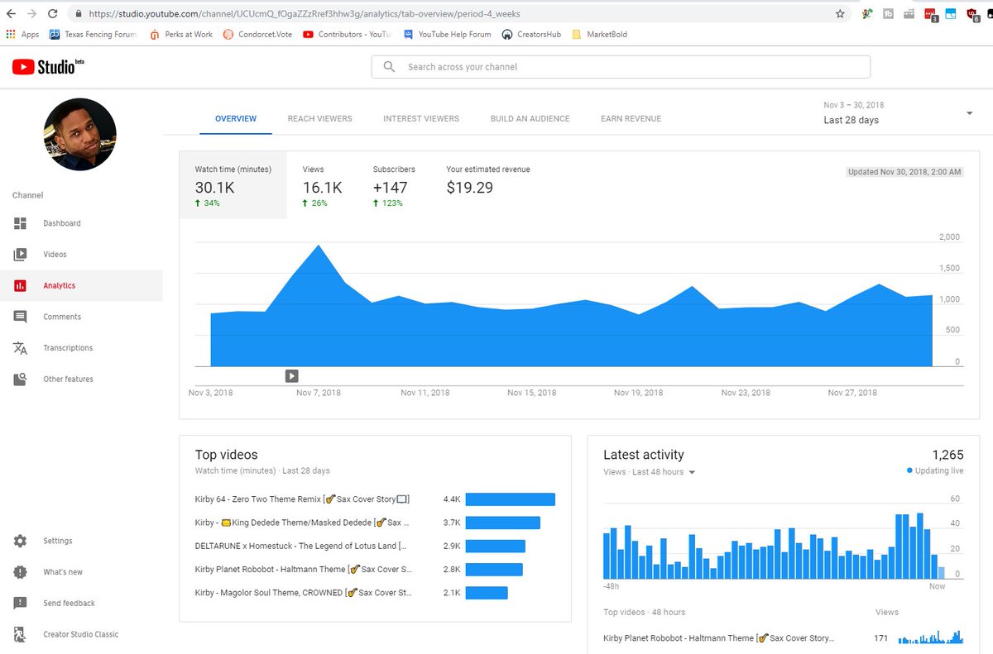Select the estimated revenue metric card
The image size is (993, 654).
[488, 179]
